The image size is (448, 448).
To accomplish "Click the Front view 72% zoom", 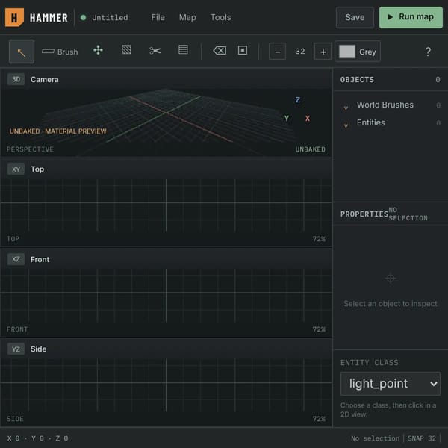I will click(x=319, y=329).
